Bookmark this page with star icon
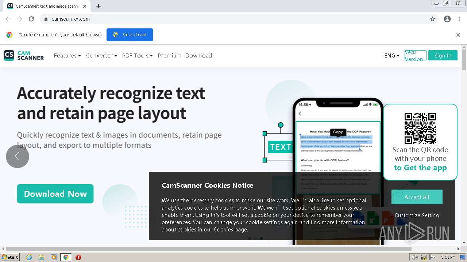Viewport: 467px width, 262px height. (x=433, y=19)
